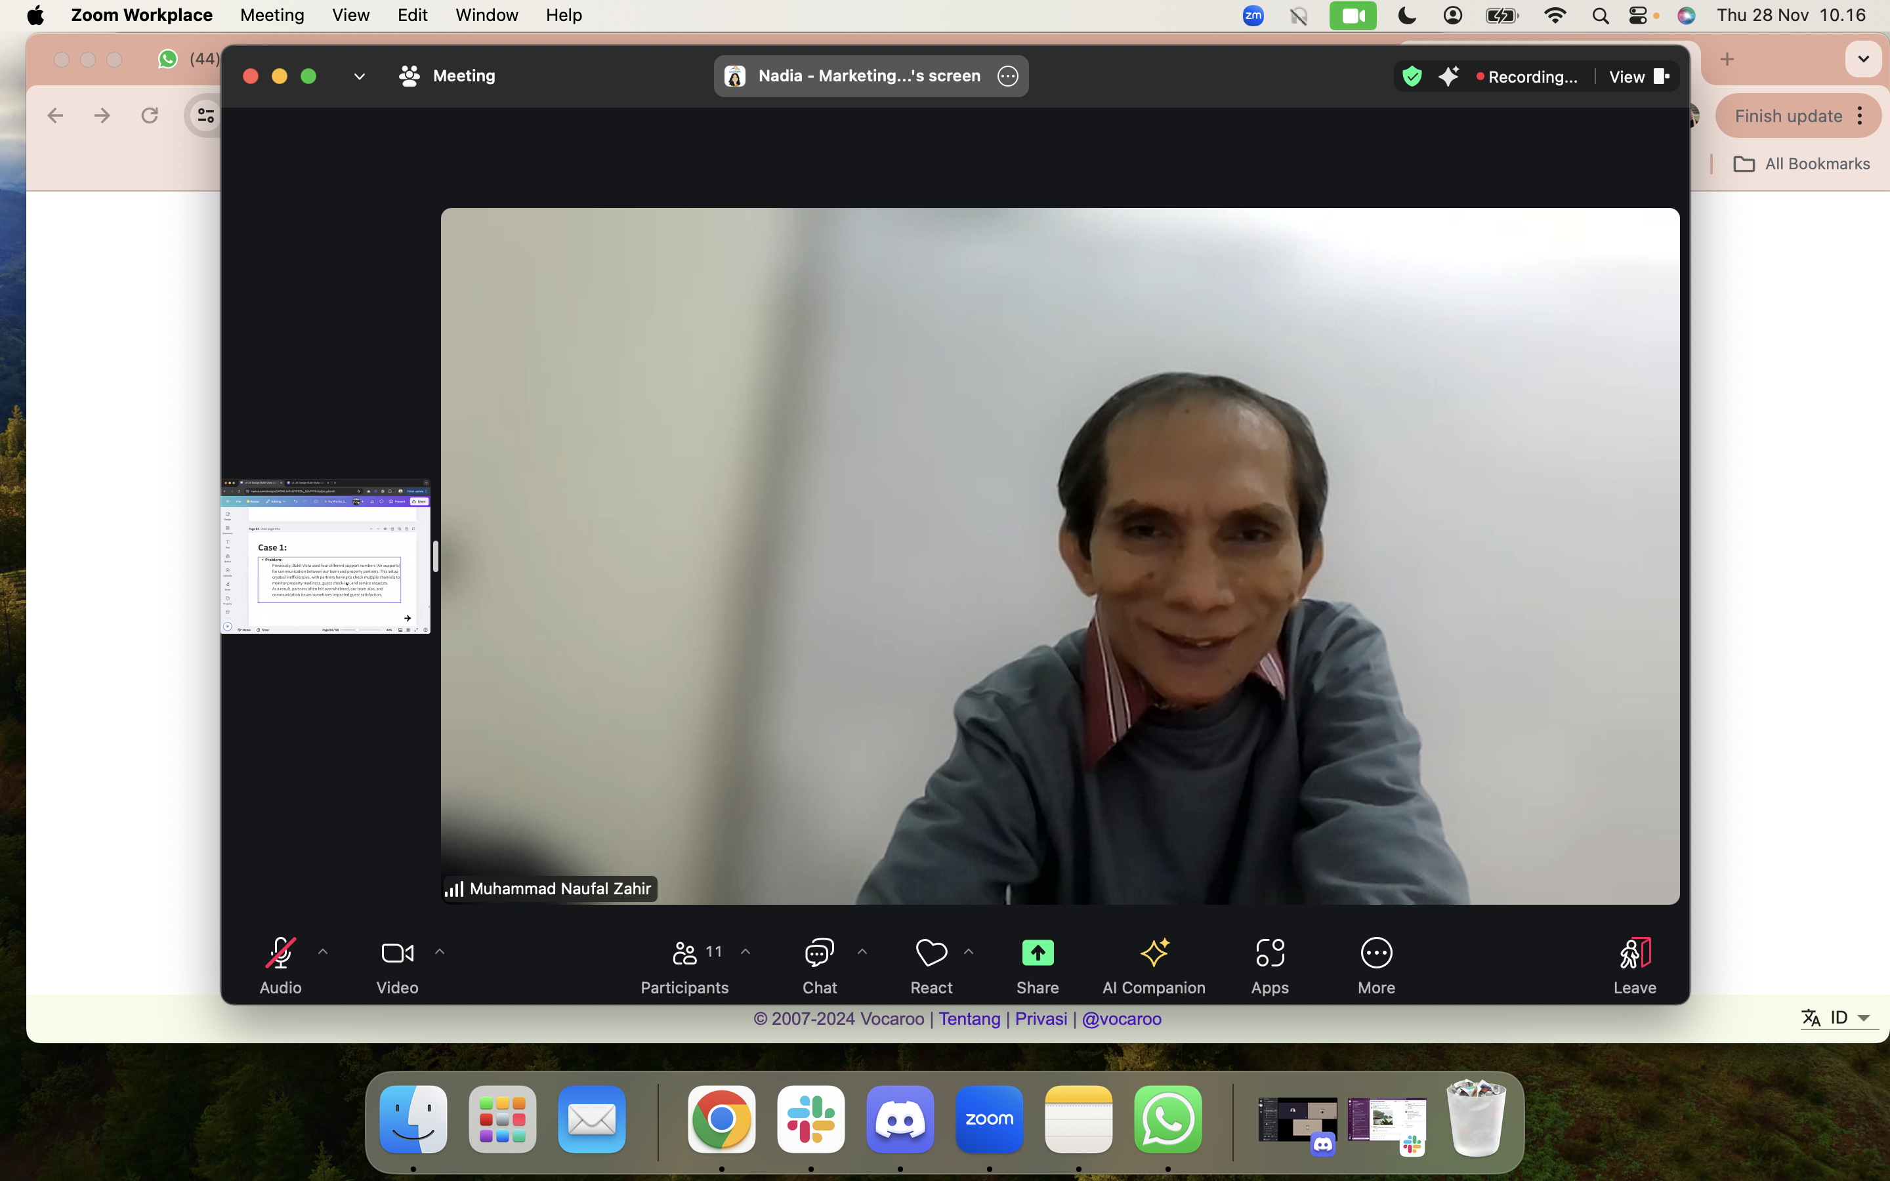Open Slack from the Dock

810,1119
